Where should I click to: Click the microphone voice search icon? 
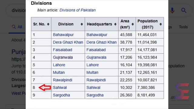(x=172, y=10)
